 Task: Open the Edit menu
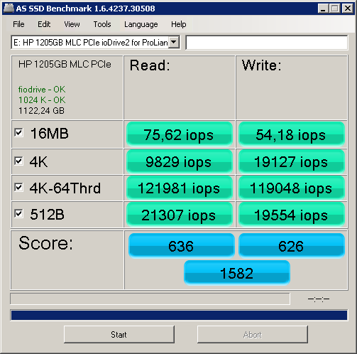tap(44, 24)
